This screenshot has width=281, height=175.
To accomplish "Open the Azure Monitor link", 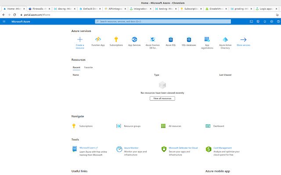I will point(131,148).
